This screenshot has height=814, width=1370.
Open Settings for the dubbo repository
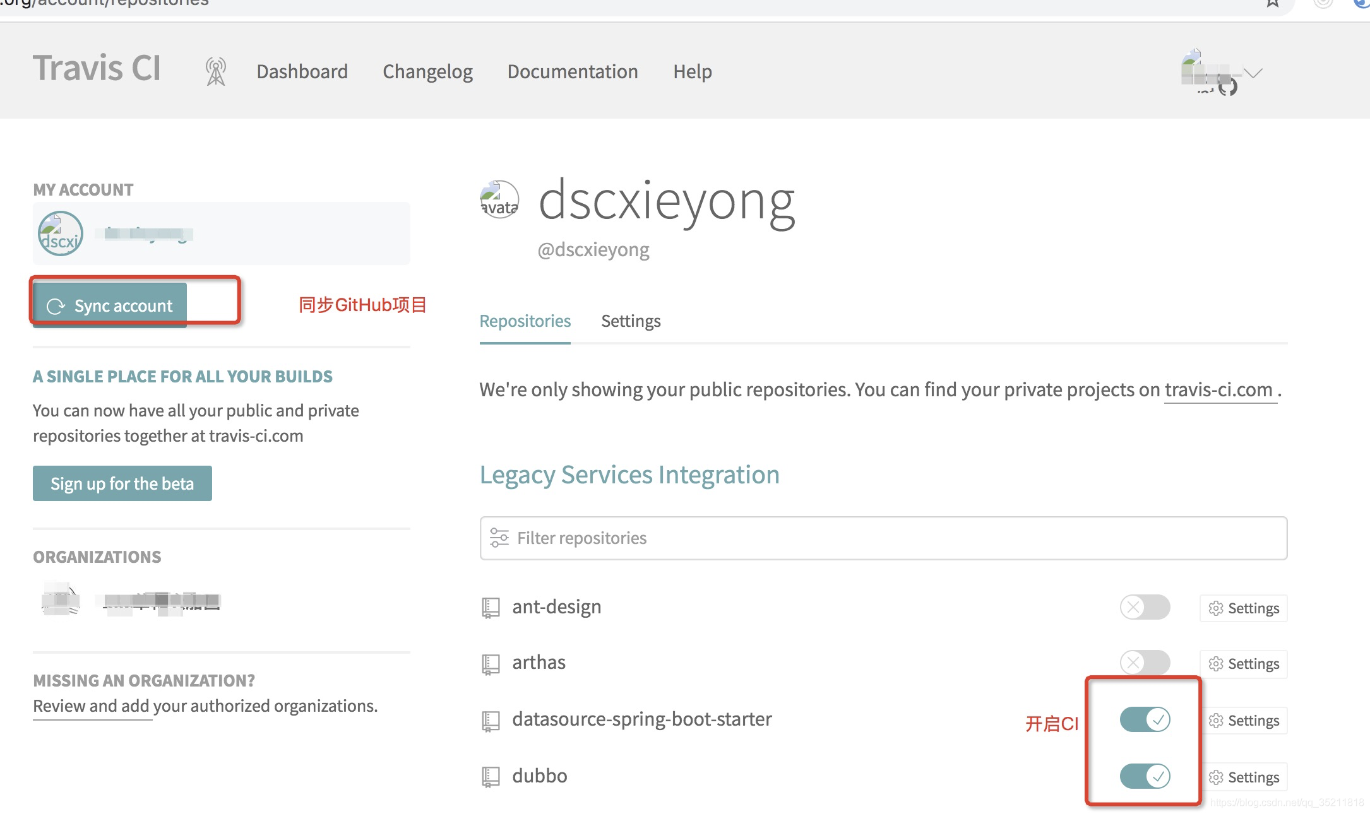1243,777
